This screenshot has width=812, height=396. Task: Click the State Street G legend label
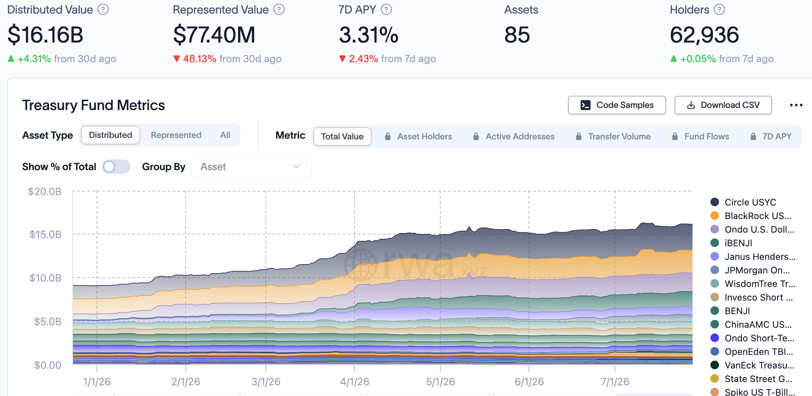click(758, 379)
